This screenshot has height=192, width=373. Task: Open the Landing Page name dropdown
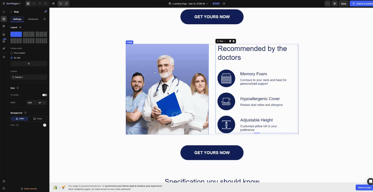pyautogui.click(x=207, y=4)
